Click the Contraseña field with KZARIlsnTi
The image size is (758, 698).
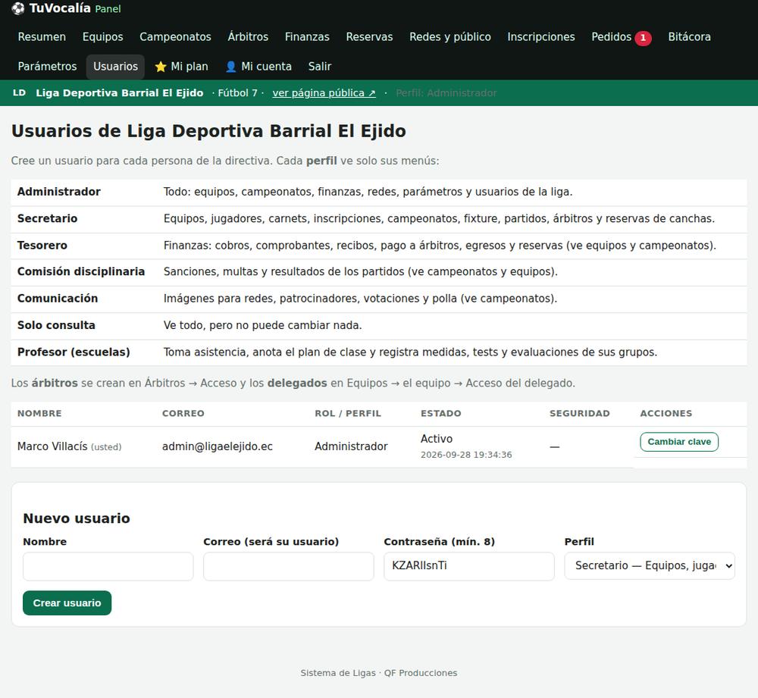pos(469,566)
